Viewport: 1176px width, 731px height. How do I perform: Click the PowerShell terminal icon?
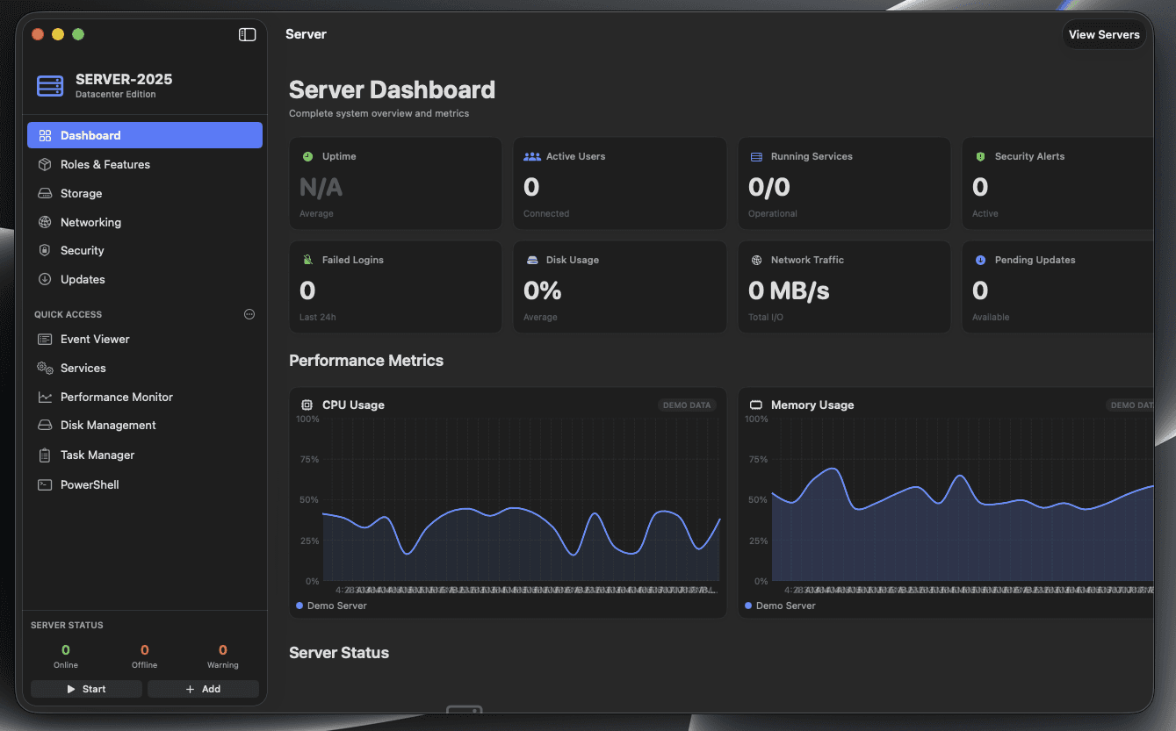click(x=45, y=484)
